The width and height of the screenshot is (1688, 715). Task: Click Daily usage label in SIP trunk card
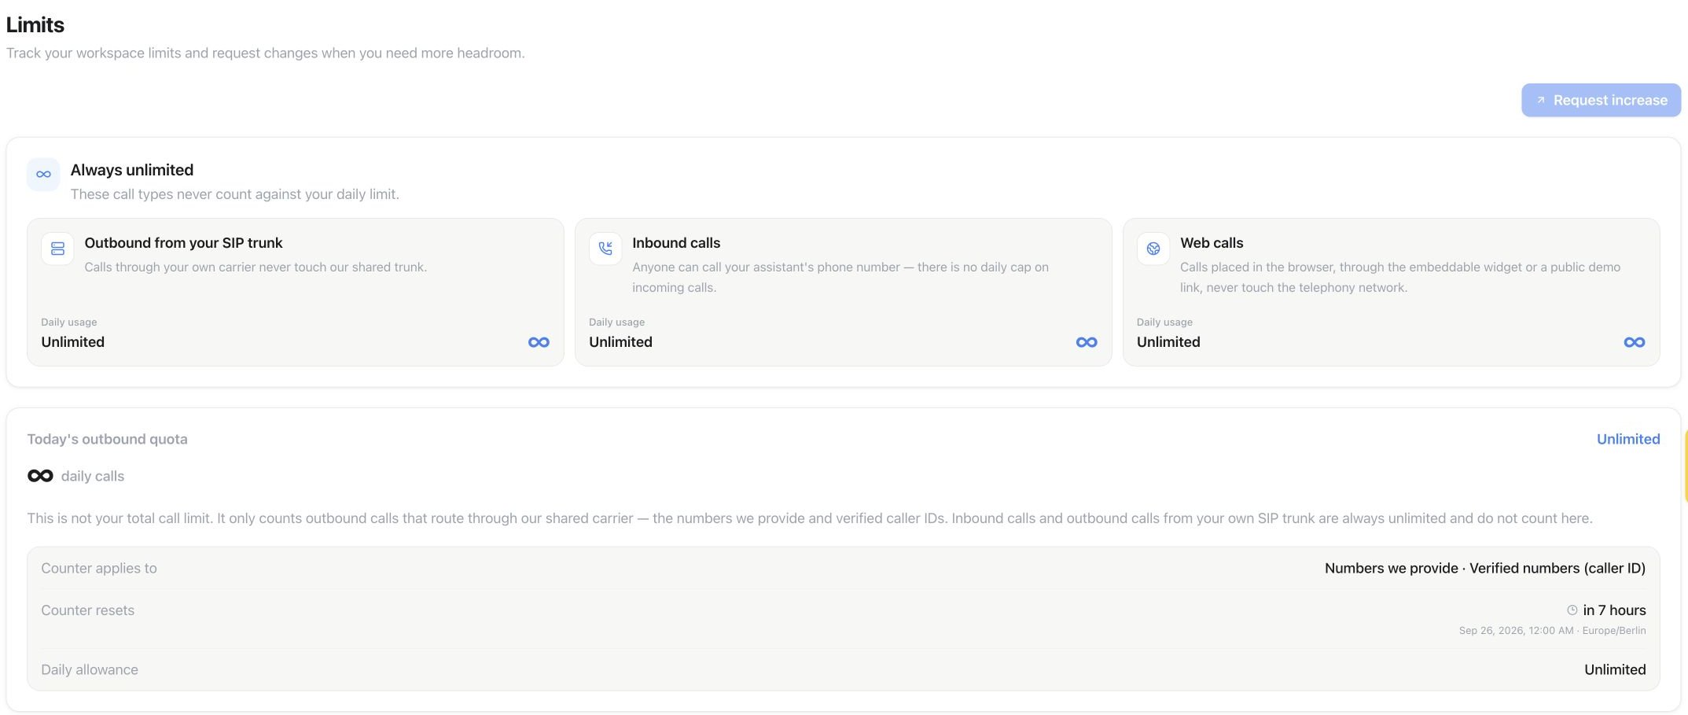click(69, 322)
